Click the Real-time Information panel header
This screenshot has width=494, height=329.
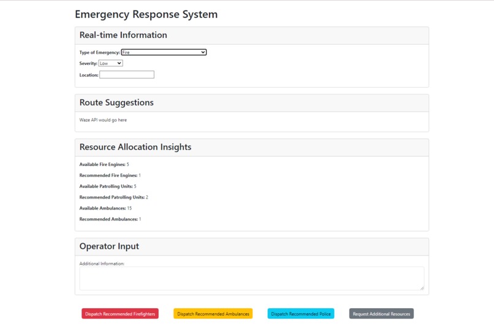252,36
